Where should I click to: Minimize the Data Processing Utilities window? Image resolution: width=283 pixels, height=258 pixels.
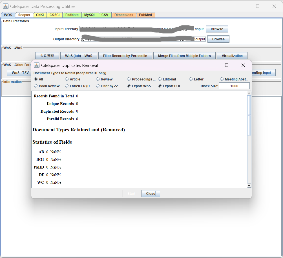tap(241, 6)
